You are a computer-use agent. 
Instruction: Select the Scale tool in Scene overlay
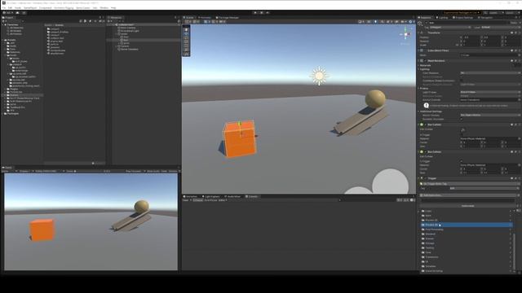(186, 42)
